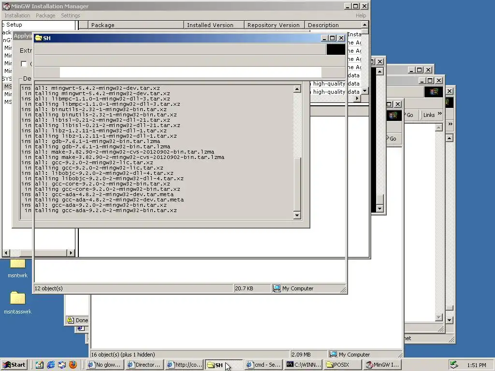This screenshot has width=495, height=371.
Task: Click log line installing gcc-core-9.2.0-2-mingw32-bin.tar.xz
Action: click(102, 189)
